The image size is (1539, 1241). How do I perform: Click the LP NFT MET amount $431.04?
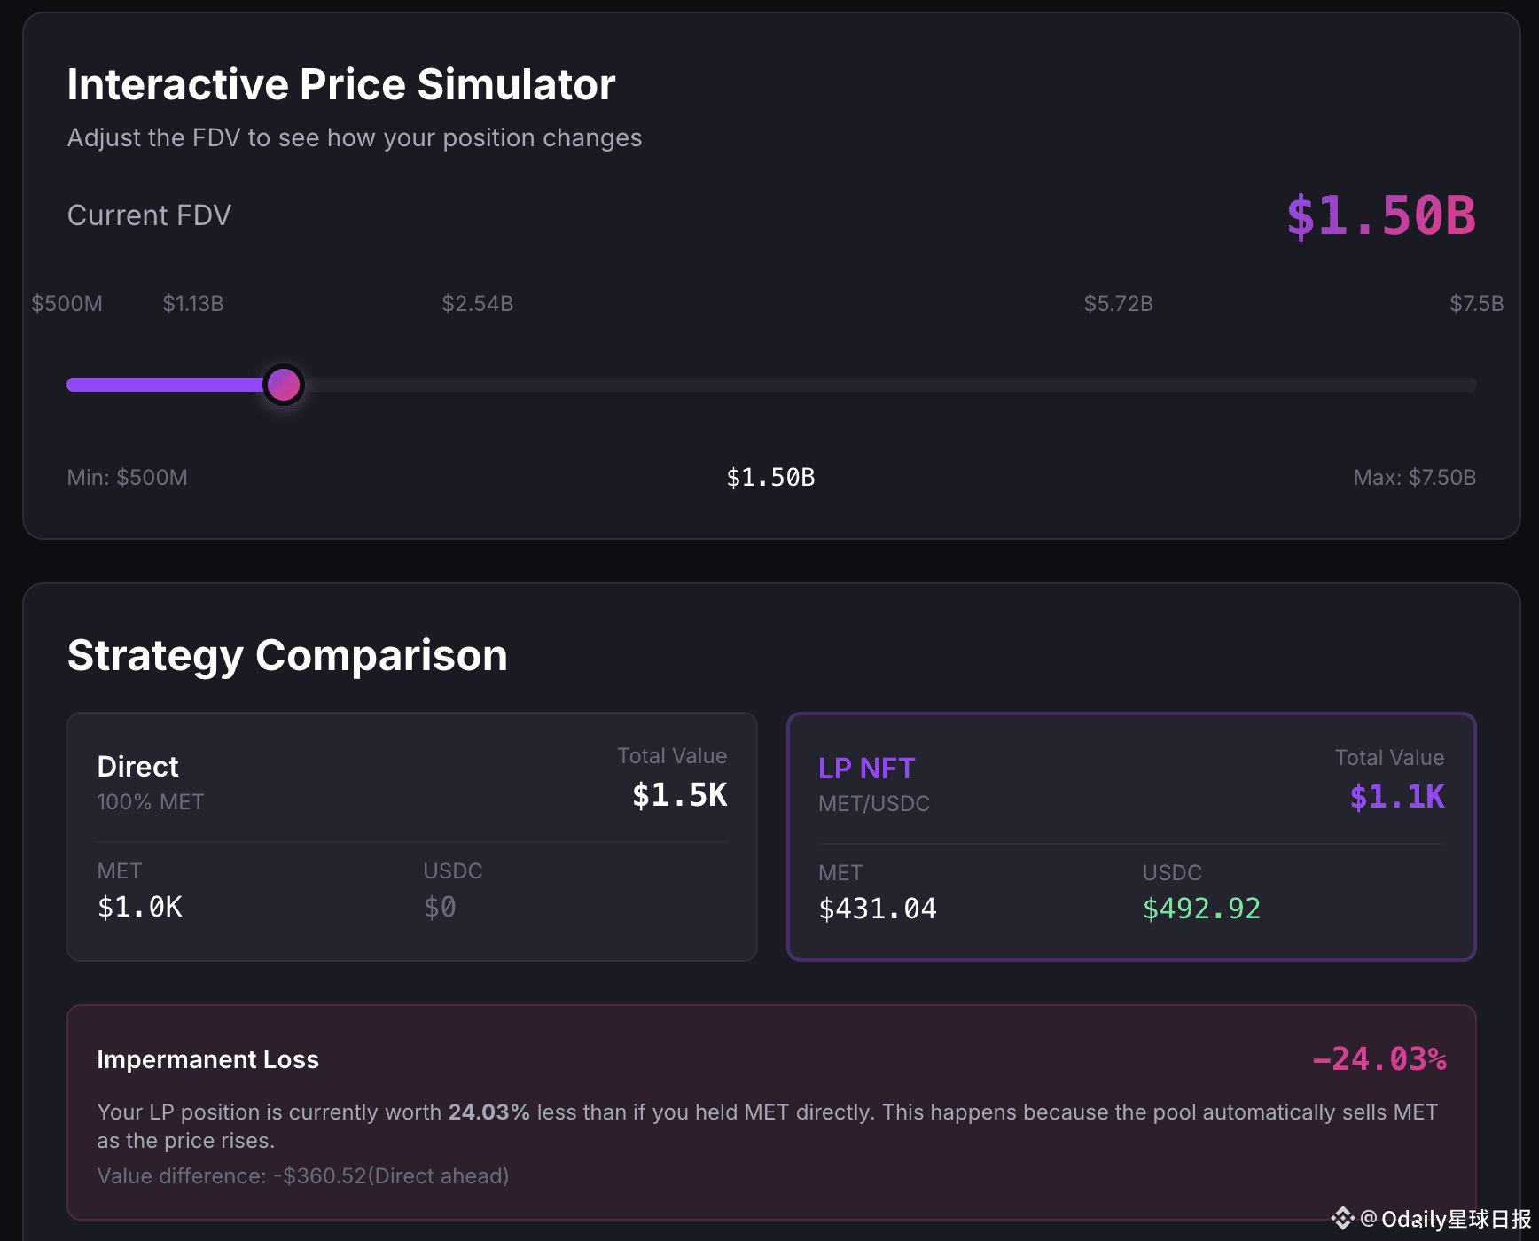tap(877, 909)
